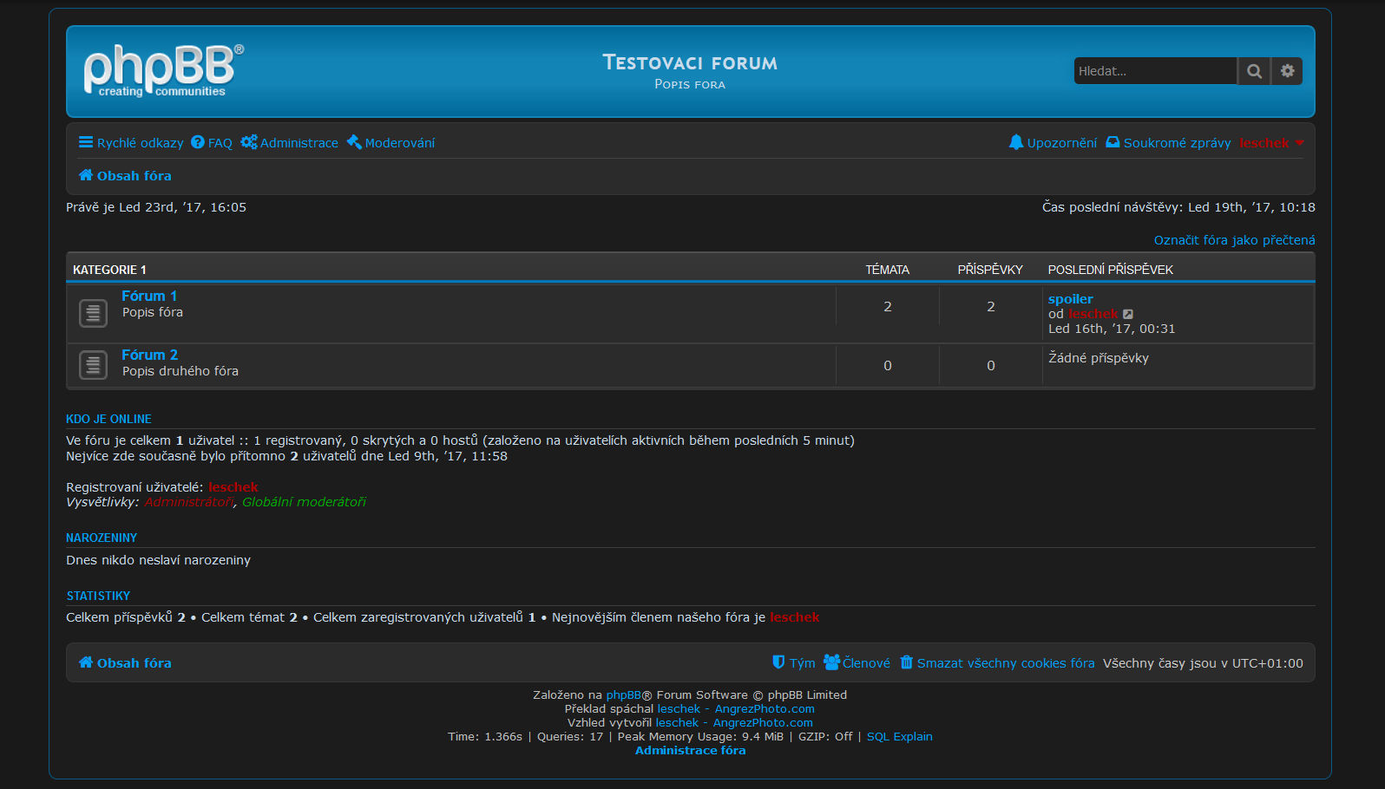Click leschek link in Překlad spáchal line
Viewport: 1385px width, 789px height.
(679, 709)
